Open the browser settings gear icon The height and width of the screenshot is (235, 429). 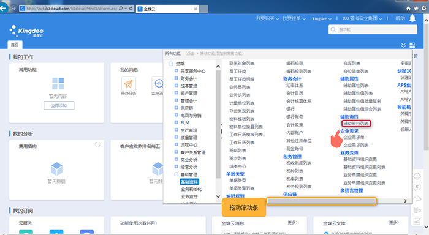coord(424,9)
